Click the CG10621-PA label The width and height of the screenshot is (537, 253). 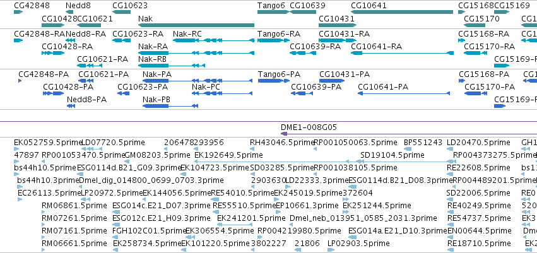pyautogui.click(x=103, y=74)
